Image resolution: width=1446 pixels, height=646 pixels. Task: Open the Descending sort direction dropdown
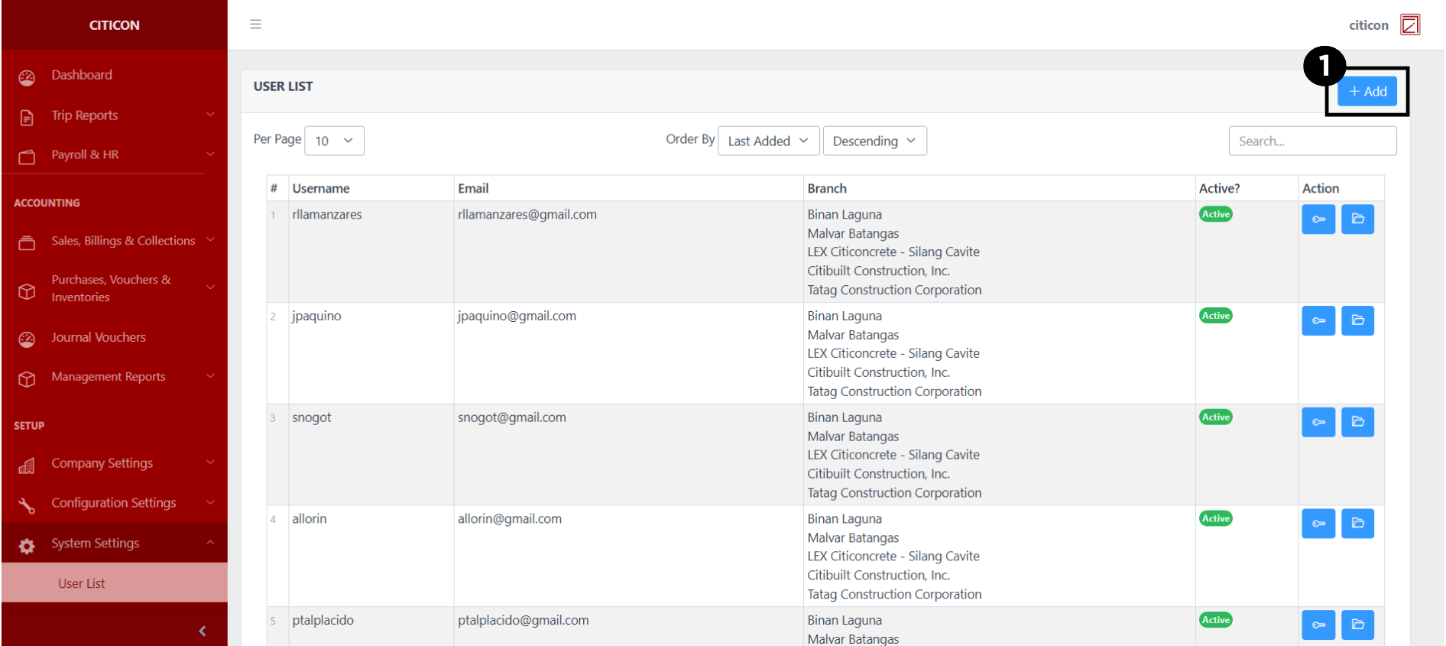pos(874,141)
